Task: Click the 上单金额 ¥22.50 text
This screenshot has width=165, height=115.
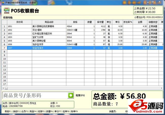Action: [145, 8]
